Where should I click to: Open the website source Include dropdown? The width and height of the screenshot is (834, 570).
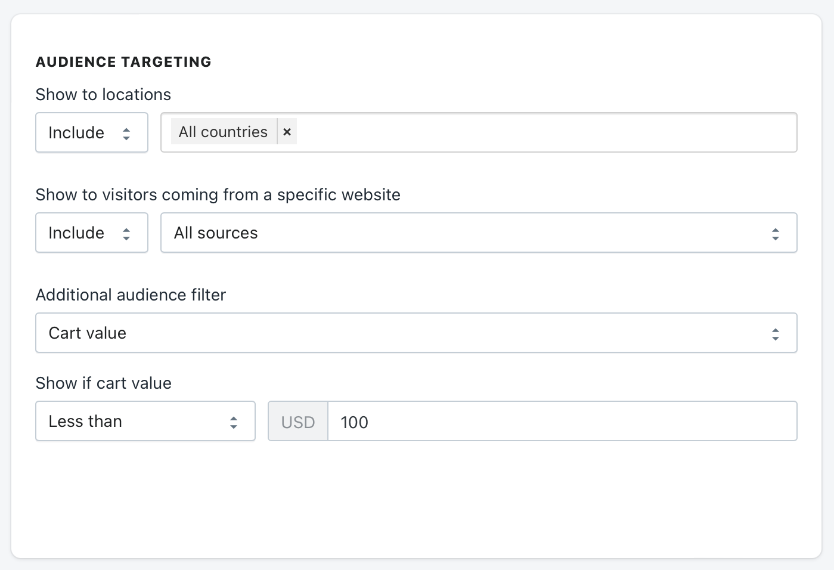pos(91,233)
